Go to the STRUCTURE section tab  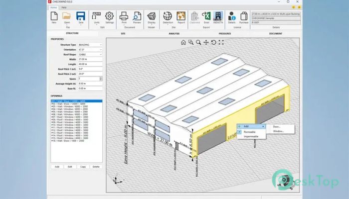coord(72,33)
